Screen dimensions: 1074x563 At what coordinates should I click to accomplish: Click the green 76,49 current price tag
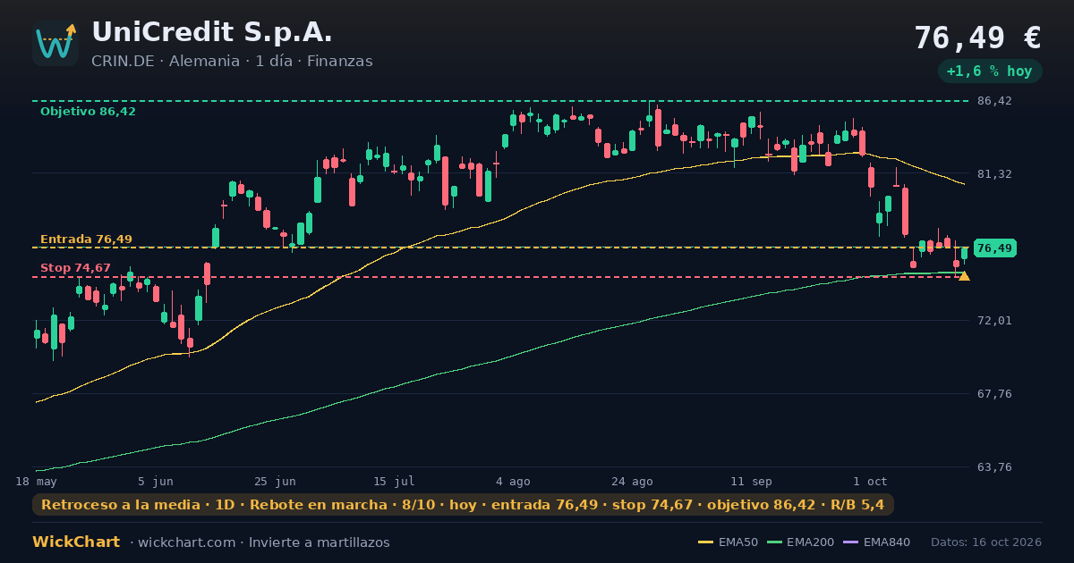pos(994,248)
